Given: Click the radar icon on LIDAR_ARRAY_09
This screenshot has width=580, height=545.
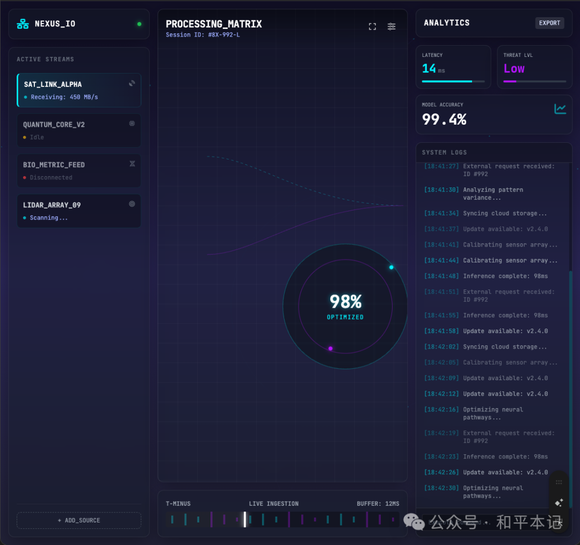Looking at the screenshot, I should [132, 204].
